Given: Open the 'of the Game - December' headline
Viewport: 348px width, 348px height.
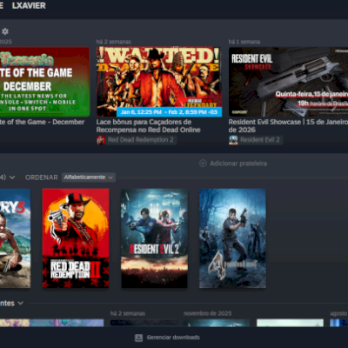Looking at the screenshot, I should click(43, 122).
